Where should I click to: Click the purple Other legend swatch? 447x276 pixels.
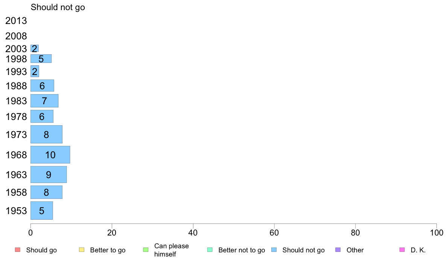coord(338,250)
